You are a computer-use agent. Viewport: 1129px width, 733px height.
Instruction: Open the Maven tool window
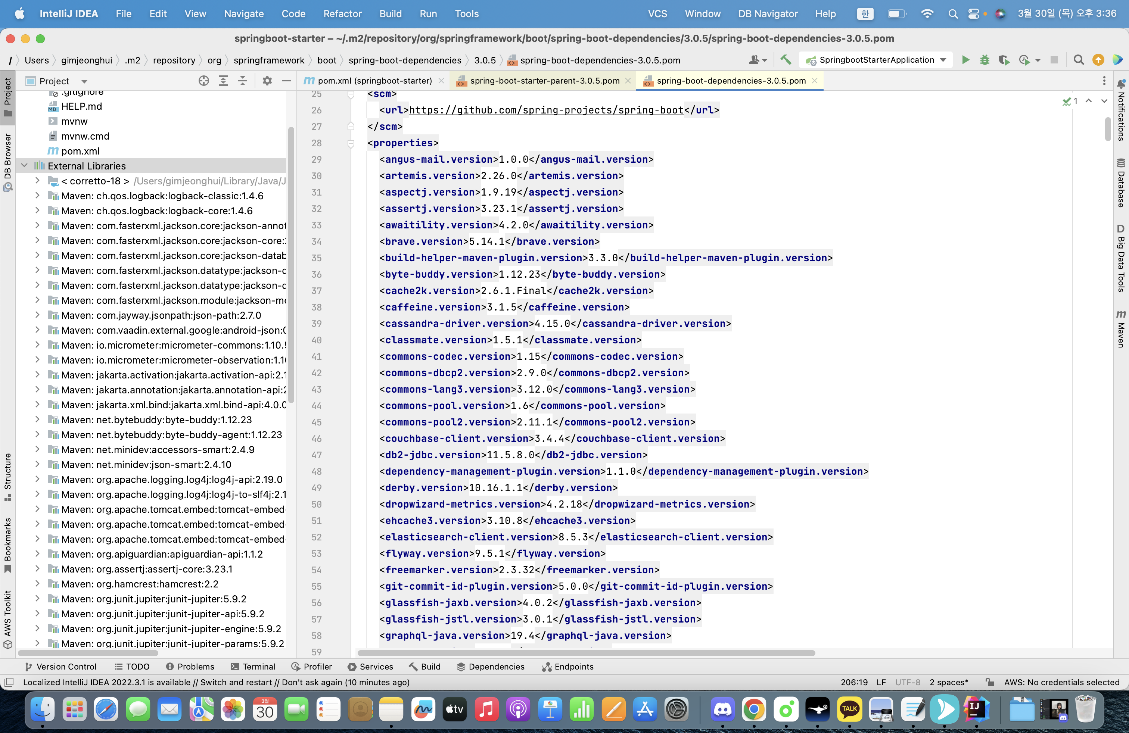1121,329
